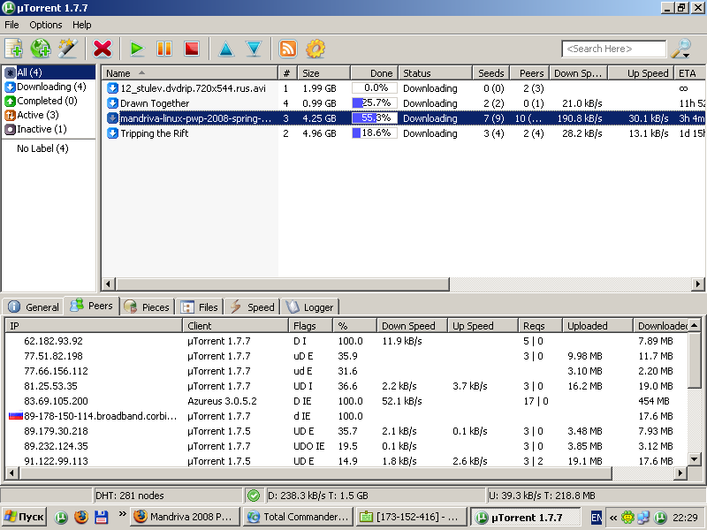Click the red X Remove torrent icon
This screenshot has height=530, width=707.
click(103, 49)
